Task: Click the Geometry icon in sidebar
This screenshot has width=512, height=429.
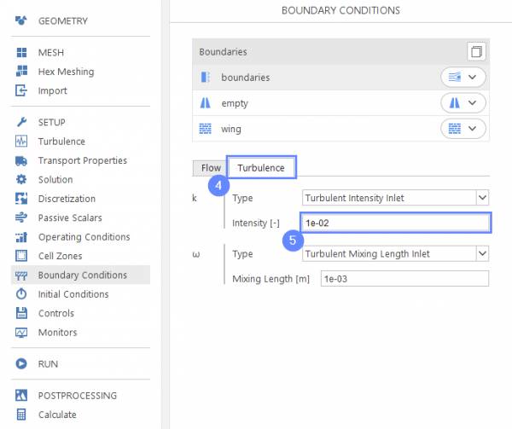Action: [x=21, y=20]
